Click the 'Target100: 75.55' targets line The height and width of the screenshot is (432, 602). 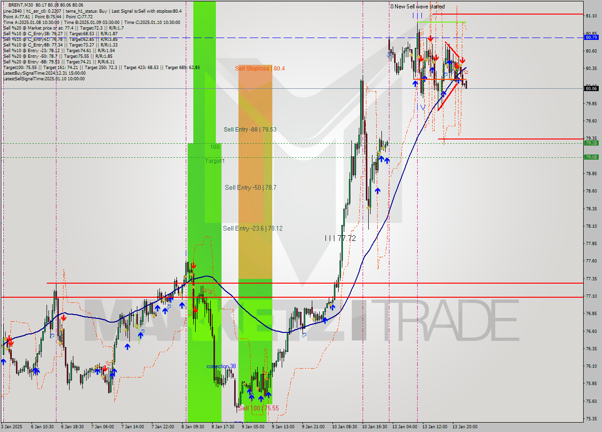coord(102,67)
